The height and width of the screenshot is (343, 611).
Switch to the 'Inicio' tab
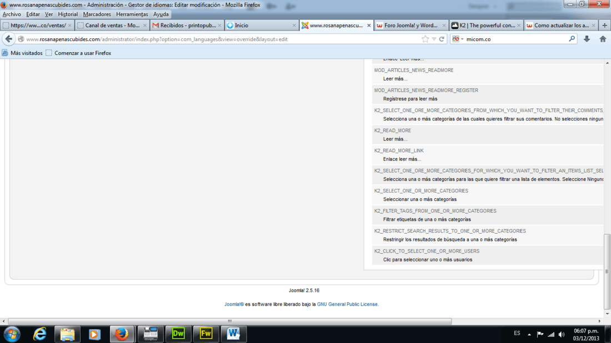(x=262, y=26)
